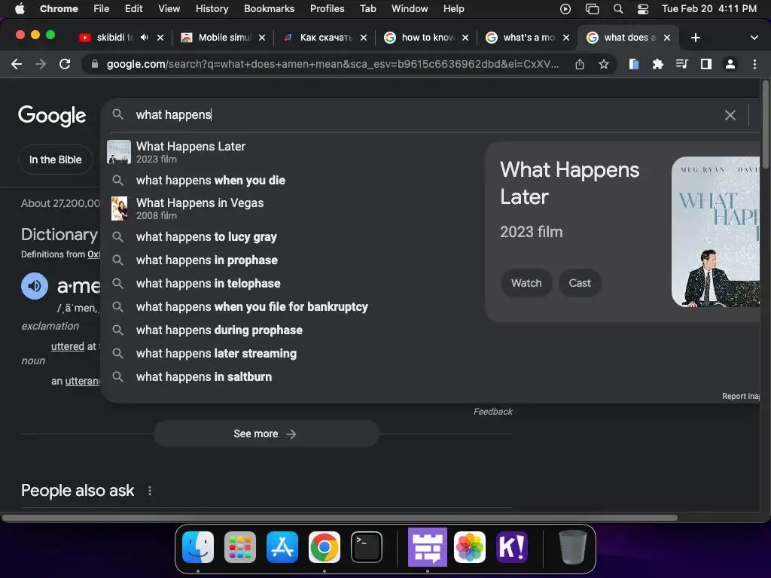
Task: Expand dictionary with See more button
Action: click(266, 434)
